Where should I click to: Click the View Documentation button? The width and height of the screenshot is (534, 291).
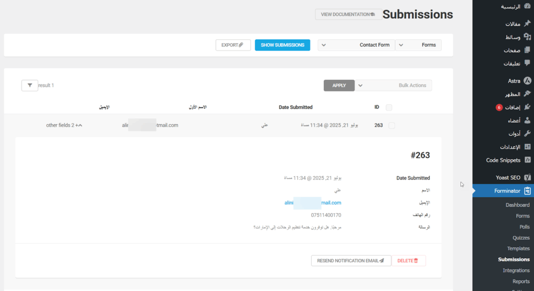pos(348,14)
